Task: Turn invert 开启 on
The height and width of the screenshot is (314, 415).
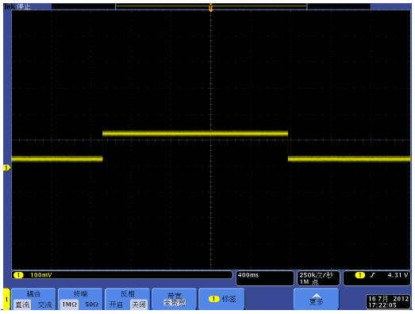Action: (116, 304)
